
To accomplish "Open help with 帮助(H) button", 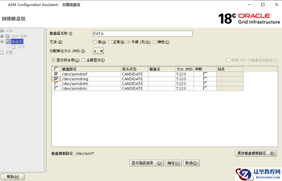I will tap(13, 177).
